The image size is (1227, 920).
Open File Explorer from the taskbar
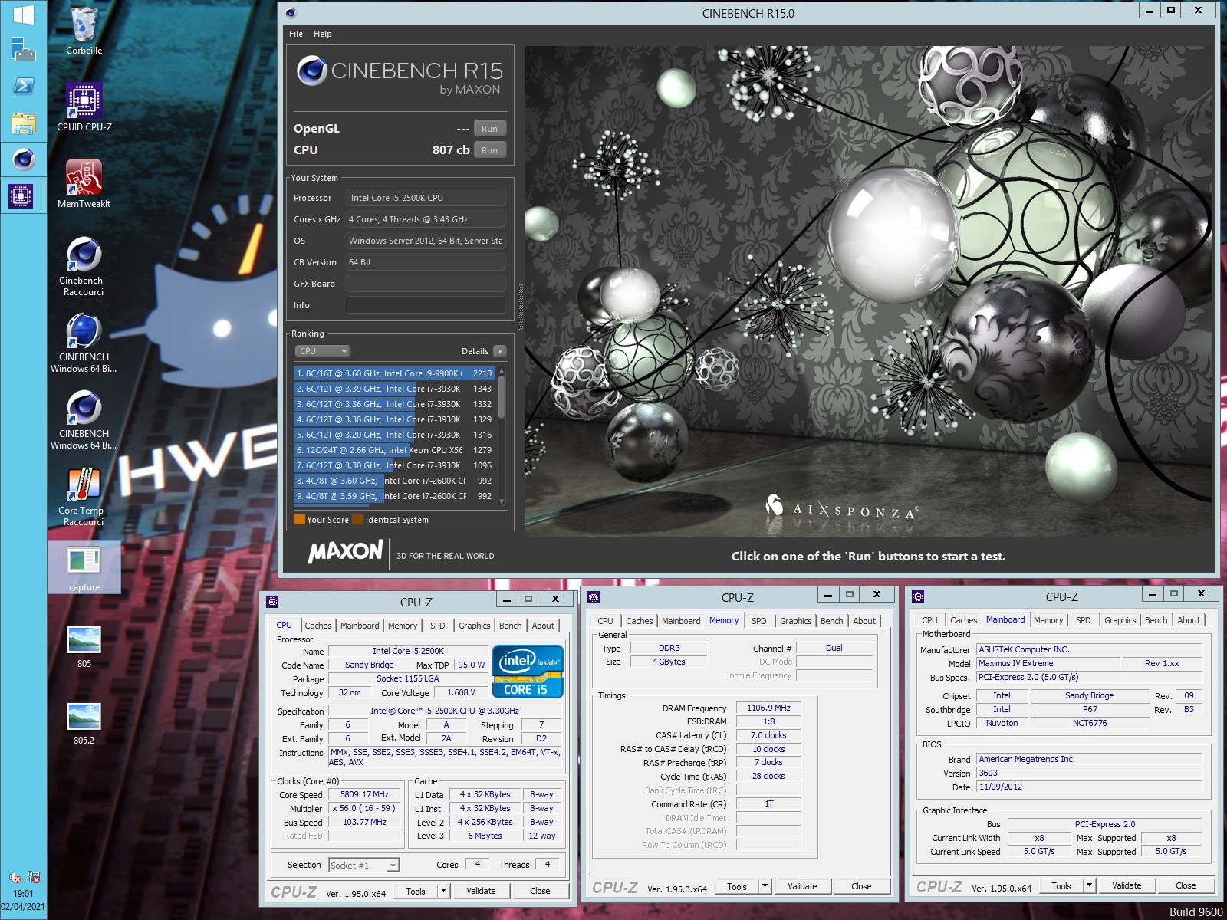click(23, 123)
